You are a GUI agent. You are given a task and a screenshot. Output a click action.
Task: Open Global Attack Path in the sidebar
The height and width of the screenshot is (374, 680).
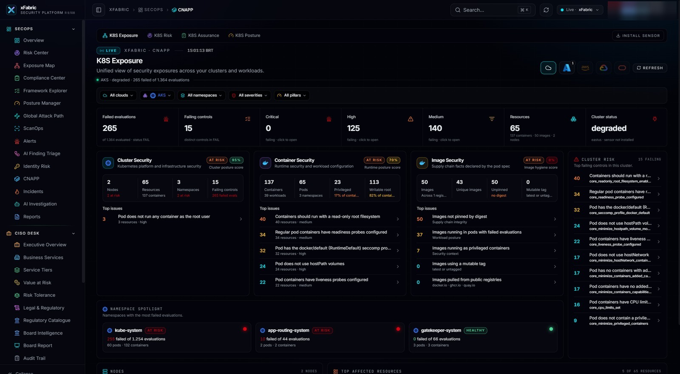tap(42, 116)
